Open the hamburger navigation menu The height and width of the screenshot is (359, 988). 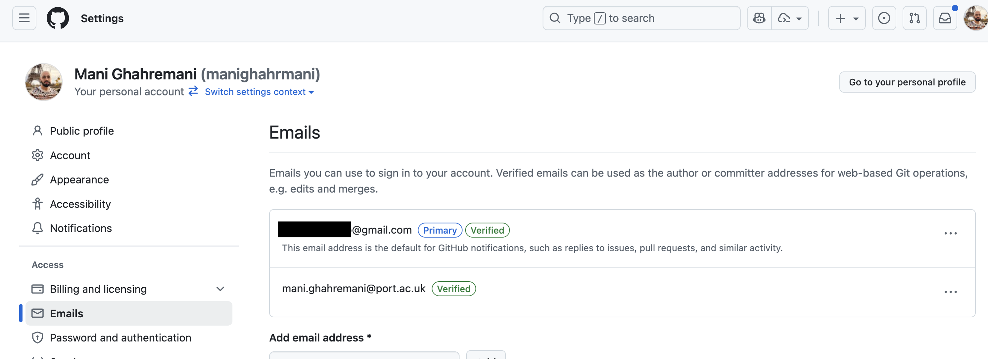(x=24, y=18)
